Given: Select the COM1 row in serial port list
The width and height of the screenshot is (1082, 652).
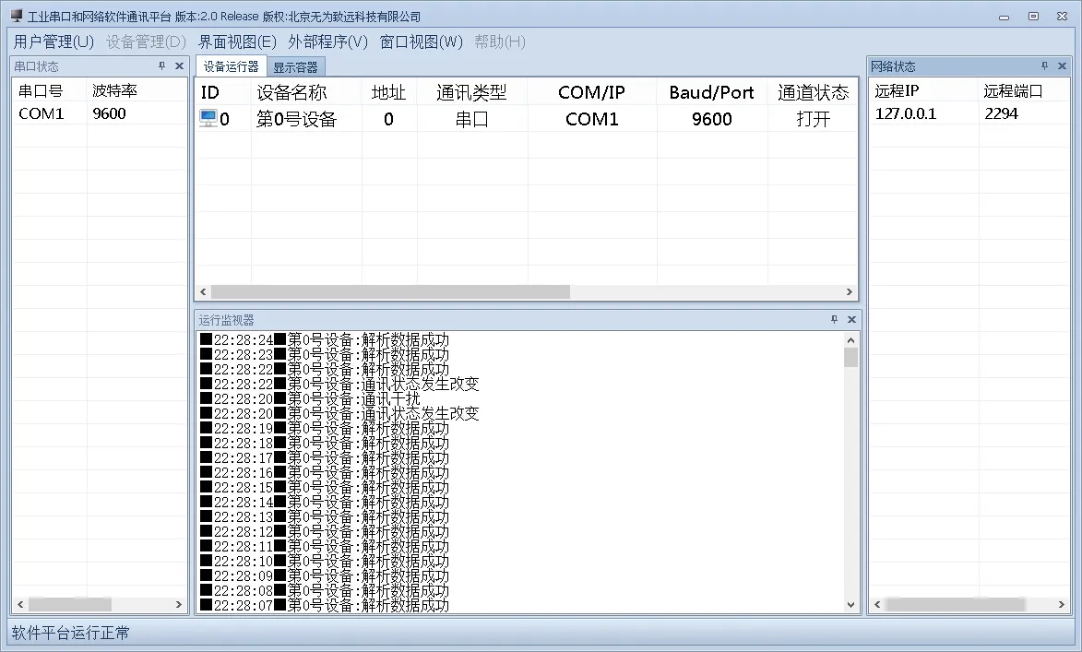Looking at the screenshot, I should (41, 113).
